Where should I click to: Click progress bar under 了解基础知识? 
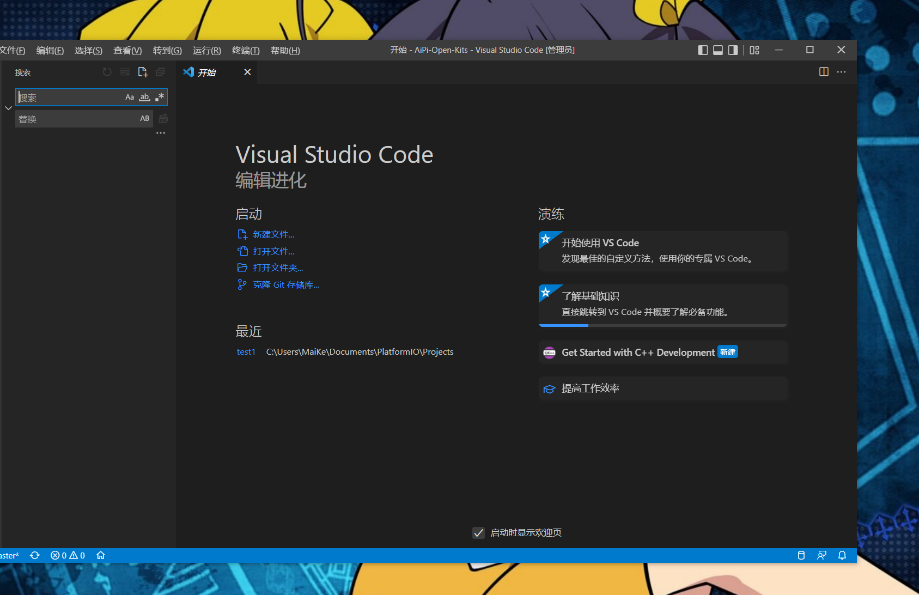(663, 325)
